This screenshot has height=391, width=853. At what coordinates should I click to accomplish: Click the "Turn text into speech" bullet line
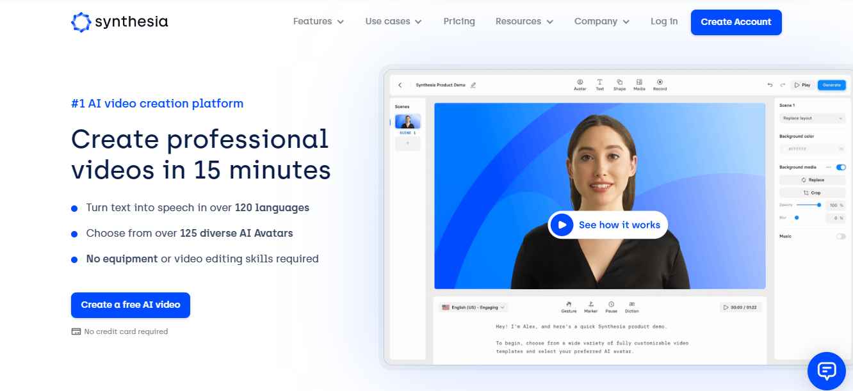coord(198,208)
